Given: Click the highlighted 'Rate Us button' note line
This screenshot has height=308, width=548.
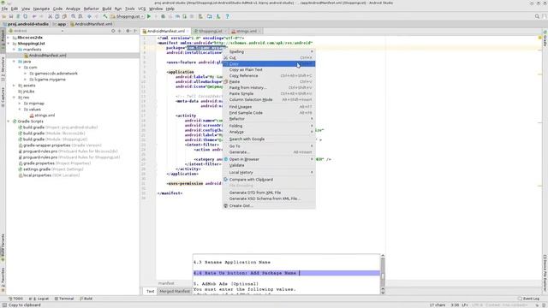Looking at the screenshot, I should click(286, 273).
